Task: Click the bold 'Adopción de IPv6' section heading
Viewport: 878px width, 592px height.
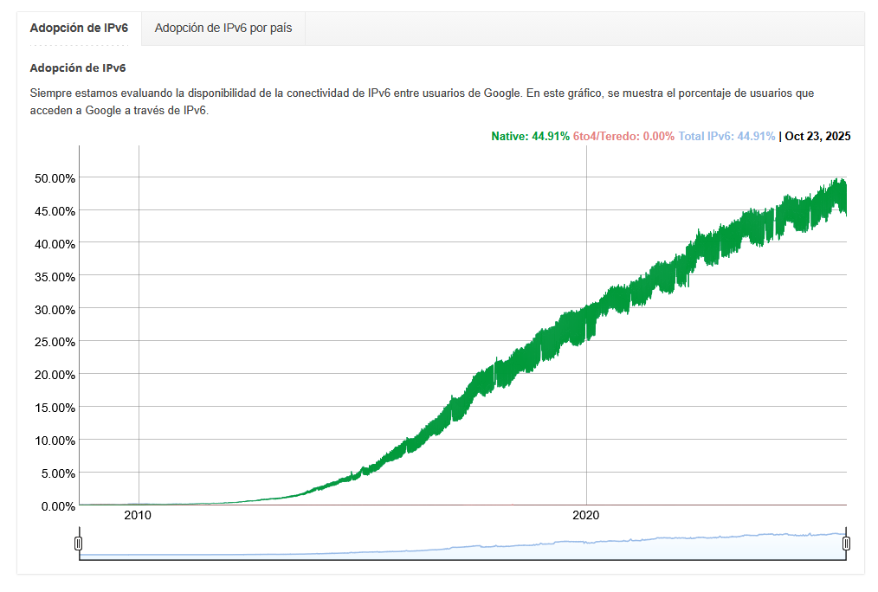Action: (78, 68)
